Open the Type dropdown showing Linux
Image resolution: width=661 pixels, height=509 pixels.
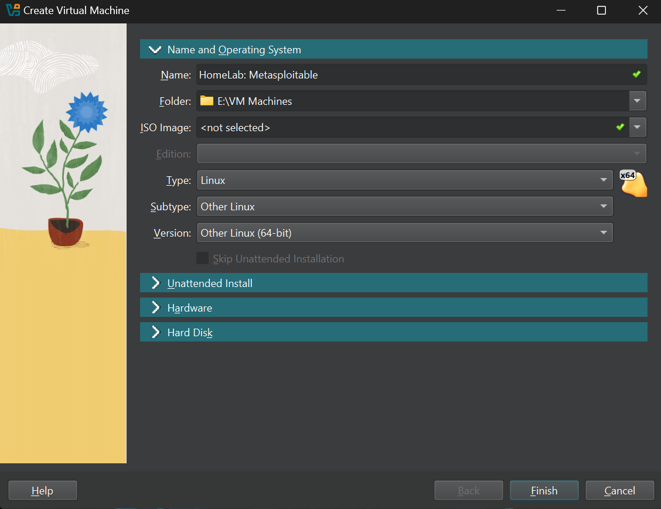(x=404, y=180)
